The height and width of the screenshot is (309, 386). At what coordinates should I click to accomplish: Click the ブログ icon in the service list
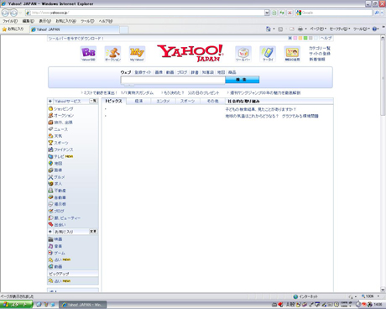pos(50,211)
